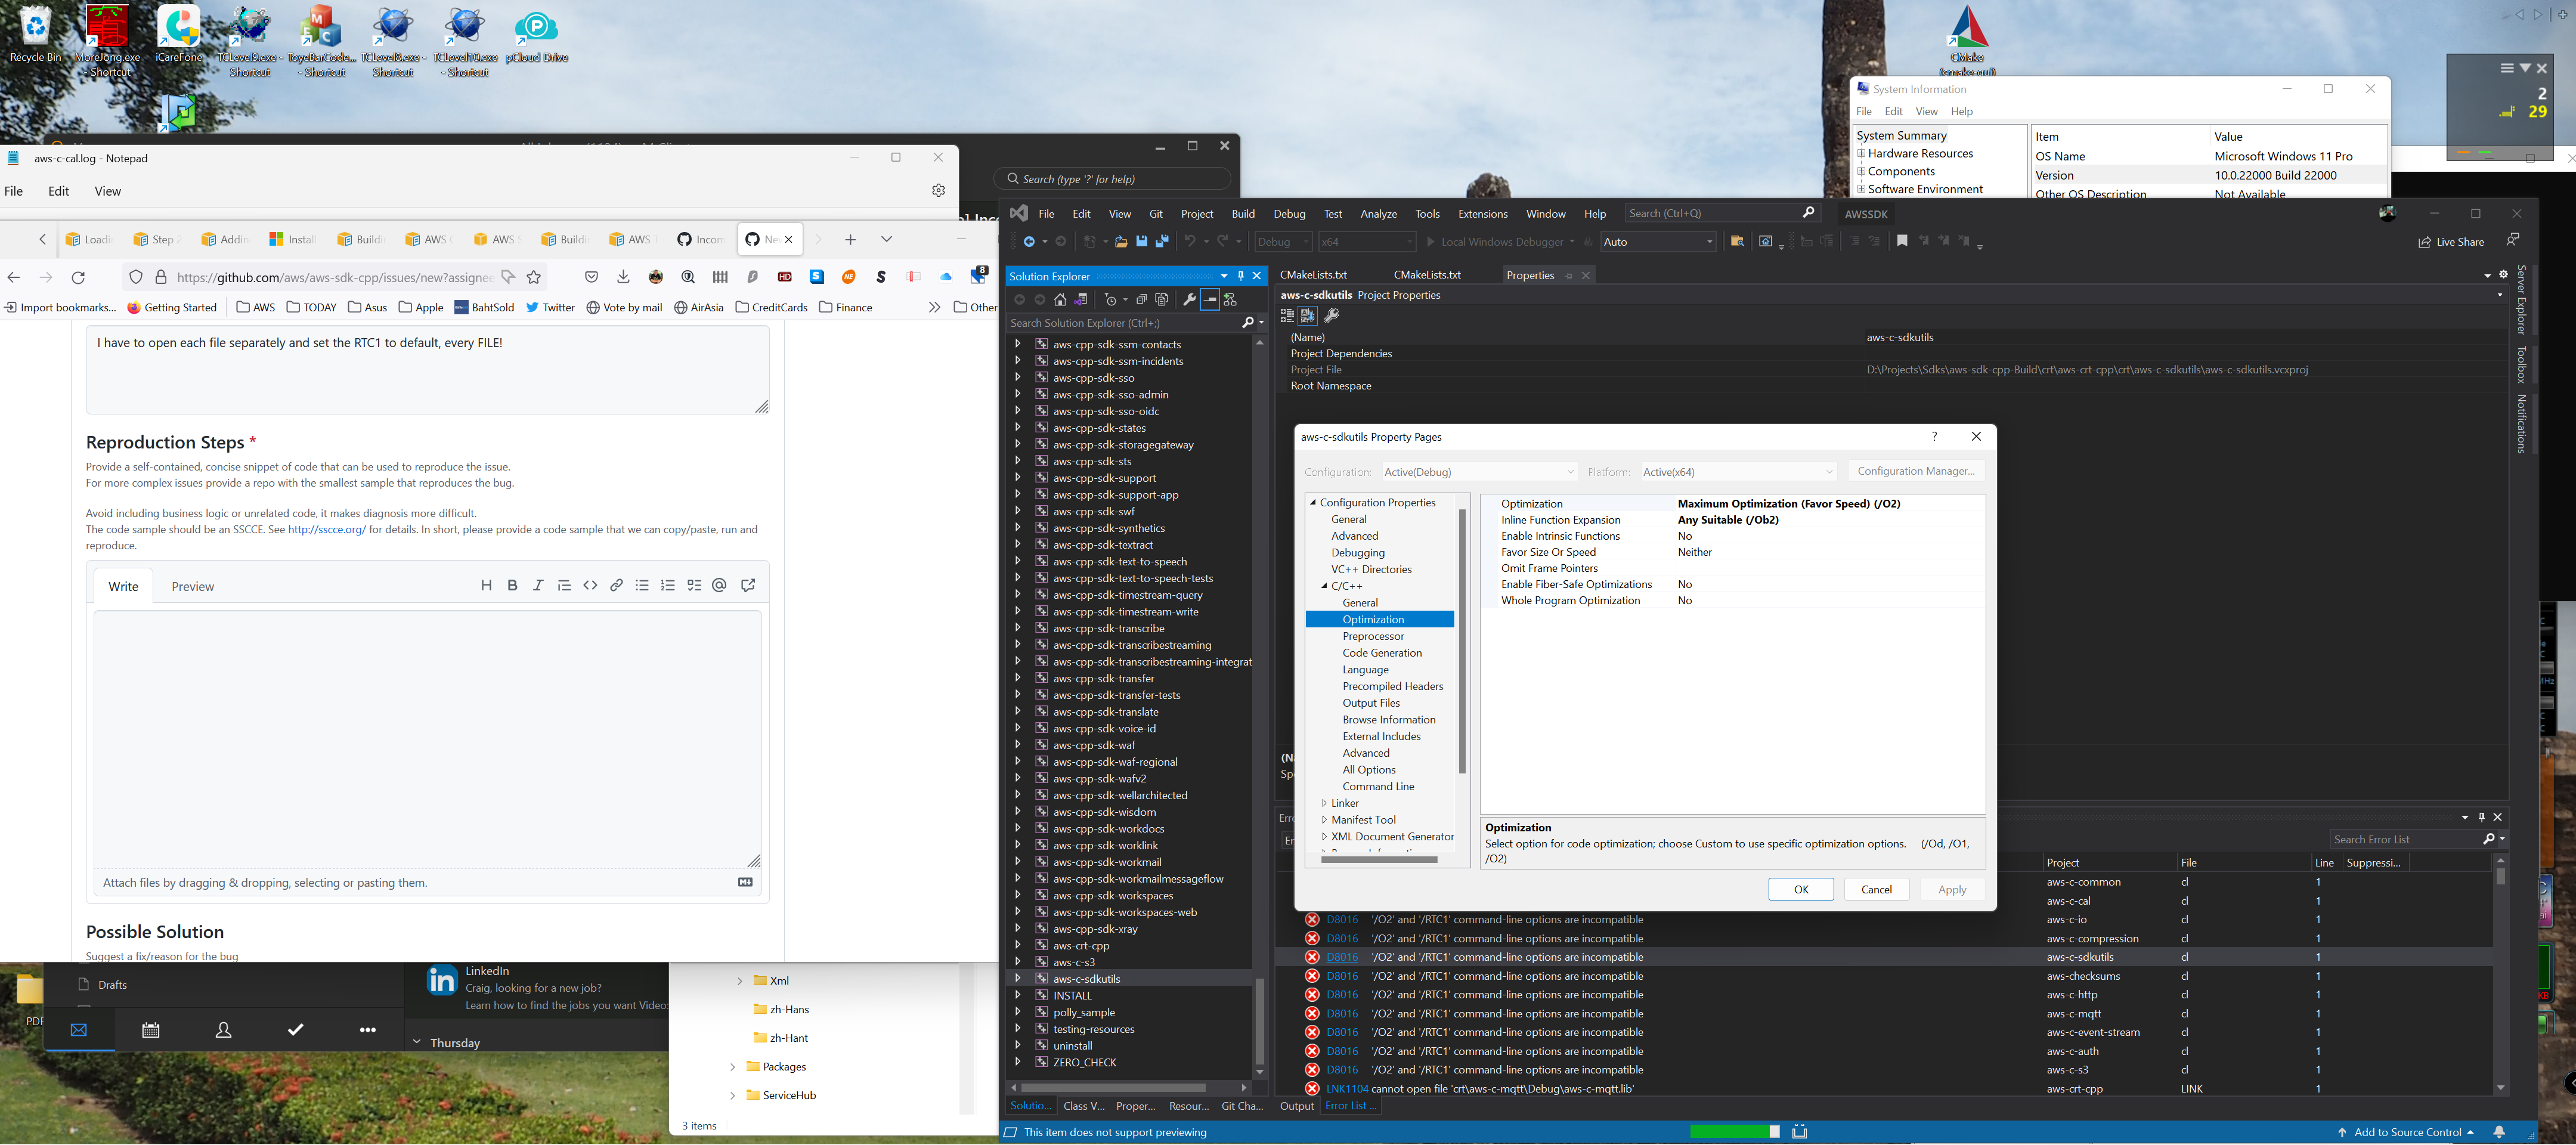Click Save All in Visual Studio toolbar
The image size is (2576, 1145).
click(x=1161, y=241)
